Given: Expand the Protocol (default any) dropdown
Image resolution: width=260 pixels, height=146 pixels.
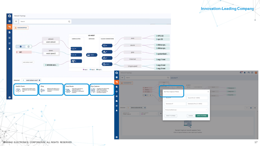Looking at the screenshot, I should (x=187, y=110).
